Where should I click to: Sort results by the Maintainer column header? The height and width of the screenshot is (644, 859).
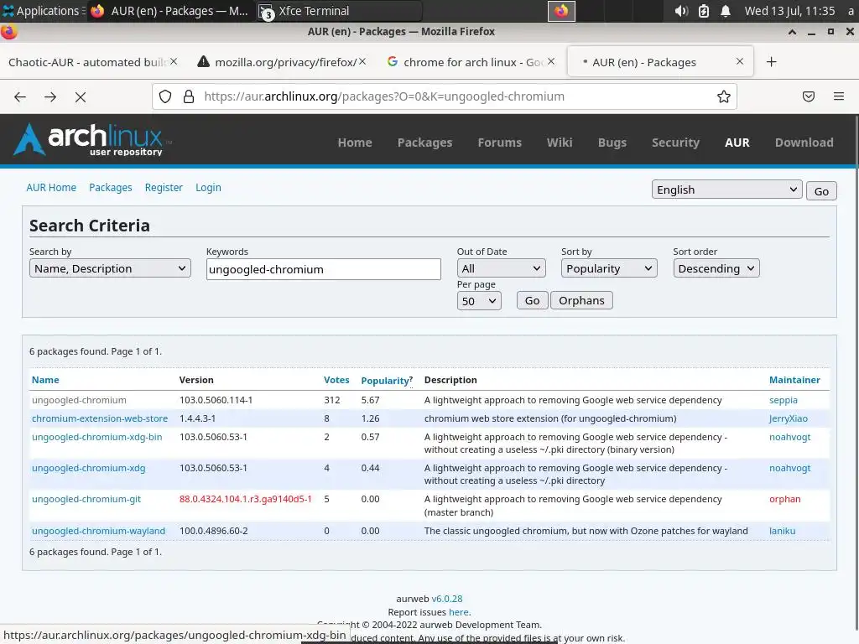794,380
